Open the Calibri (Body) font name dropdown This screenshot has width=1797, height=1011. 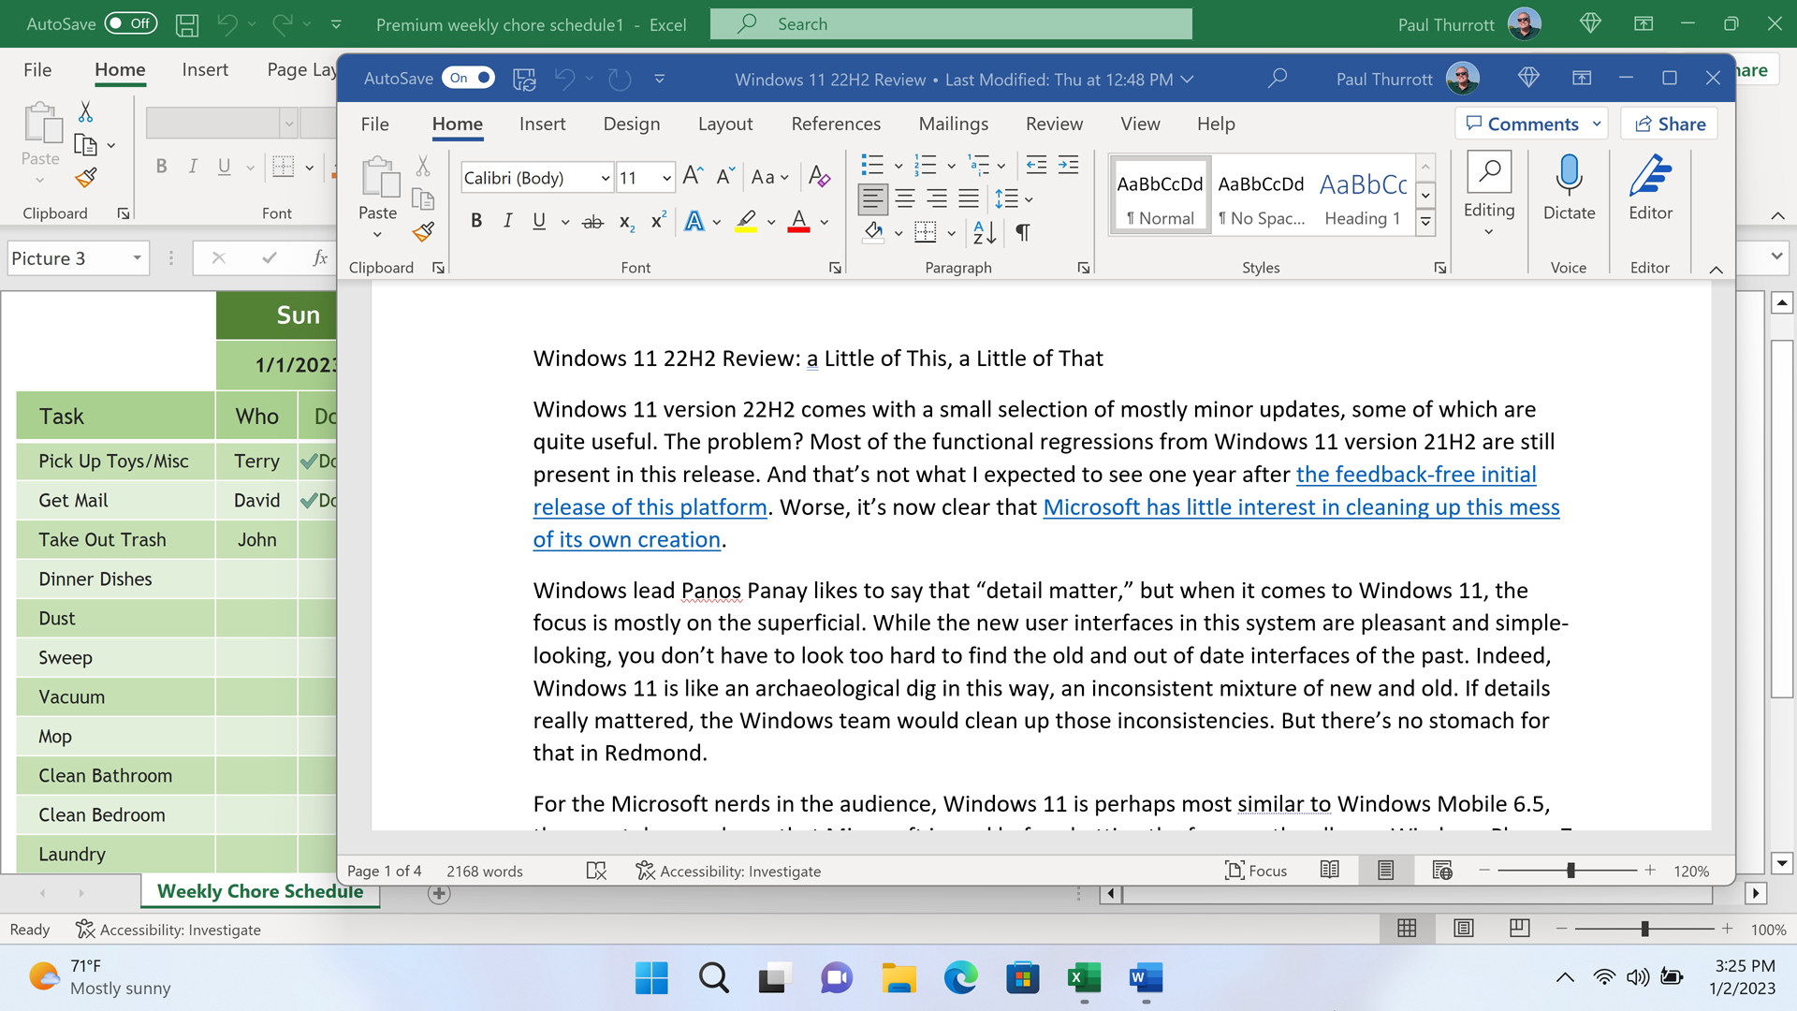coord(605,178)
